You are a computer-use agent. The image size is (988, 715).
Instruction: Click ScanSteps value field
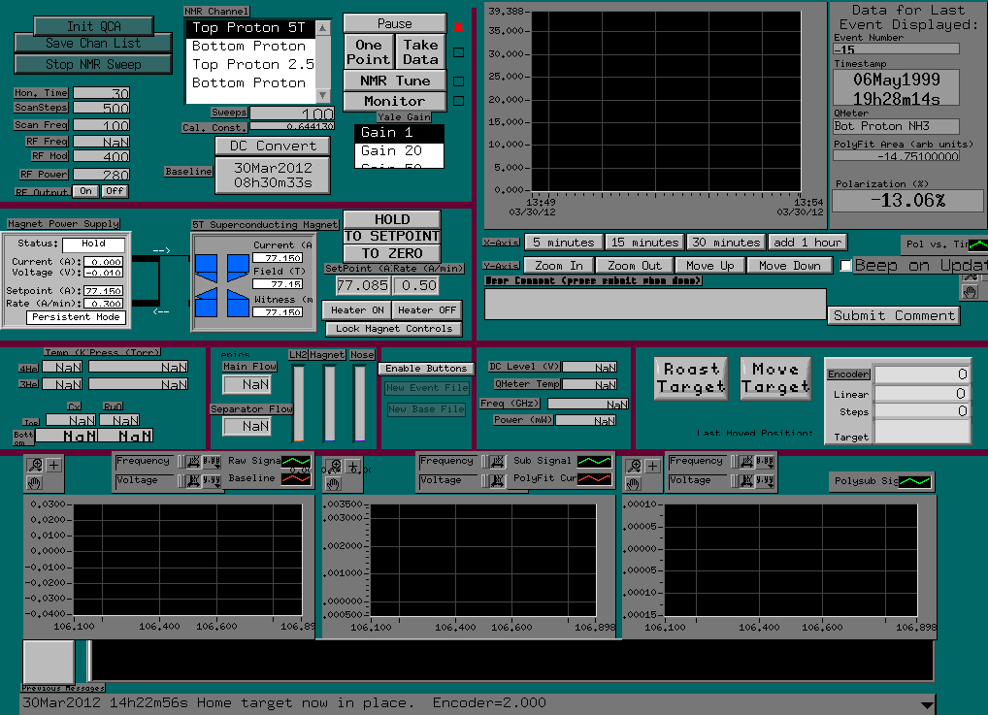pos(102,108)
